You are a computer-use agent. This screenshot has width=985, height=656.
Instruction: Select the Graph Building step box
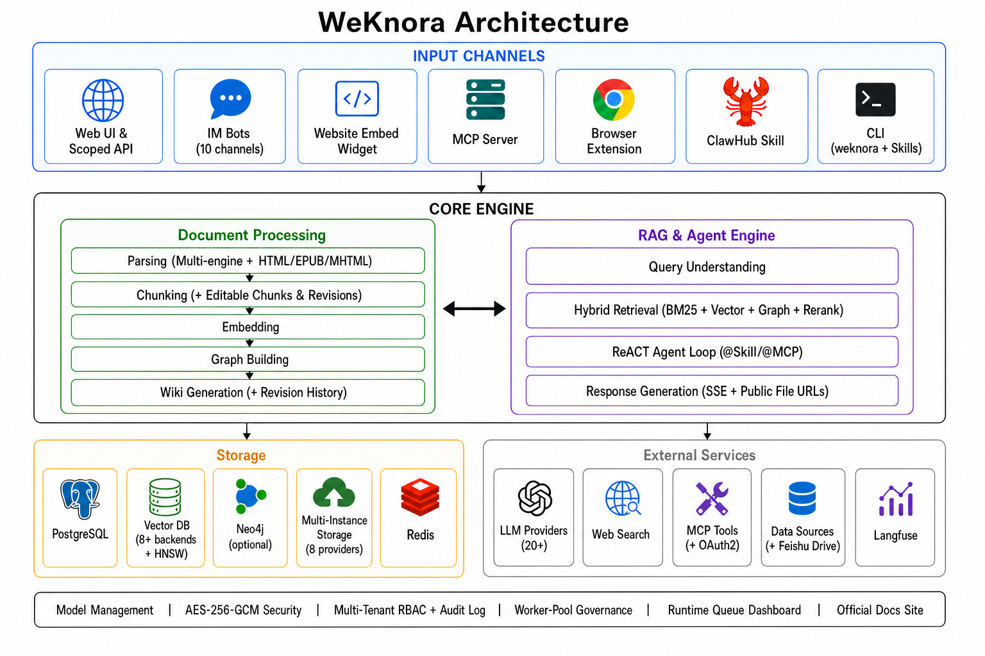[248, 359]
